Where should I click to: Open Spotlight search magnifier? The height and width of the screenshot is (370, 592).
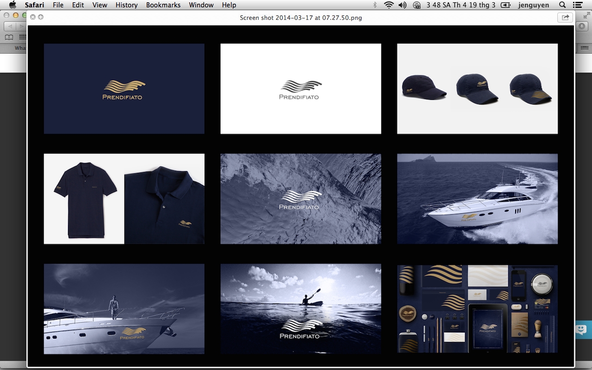[x=562, y=5]
